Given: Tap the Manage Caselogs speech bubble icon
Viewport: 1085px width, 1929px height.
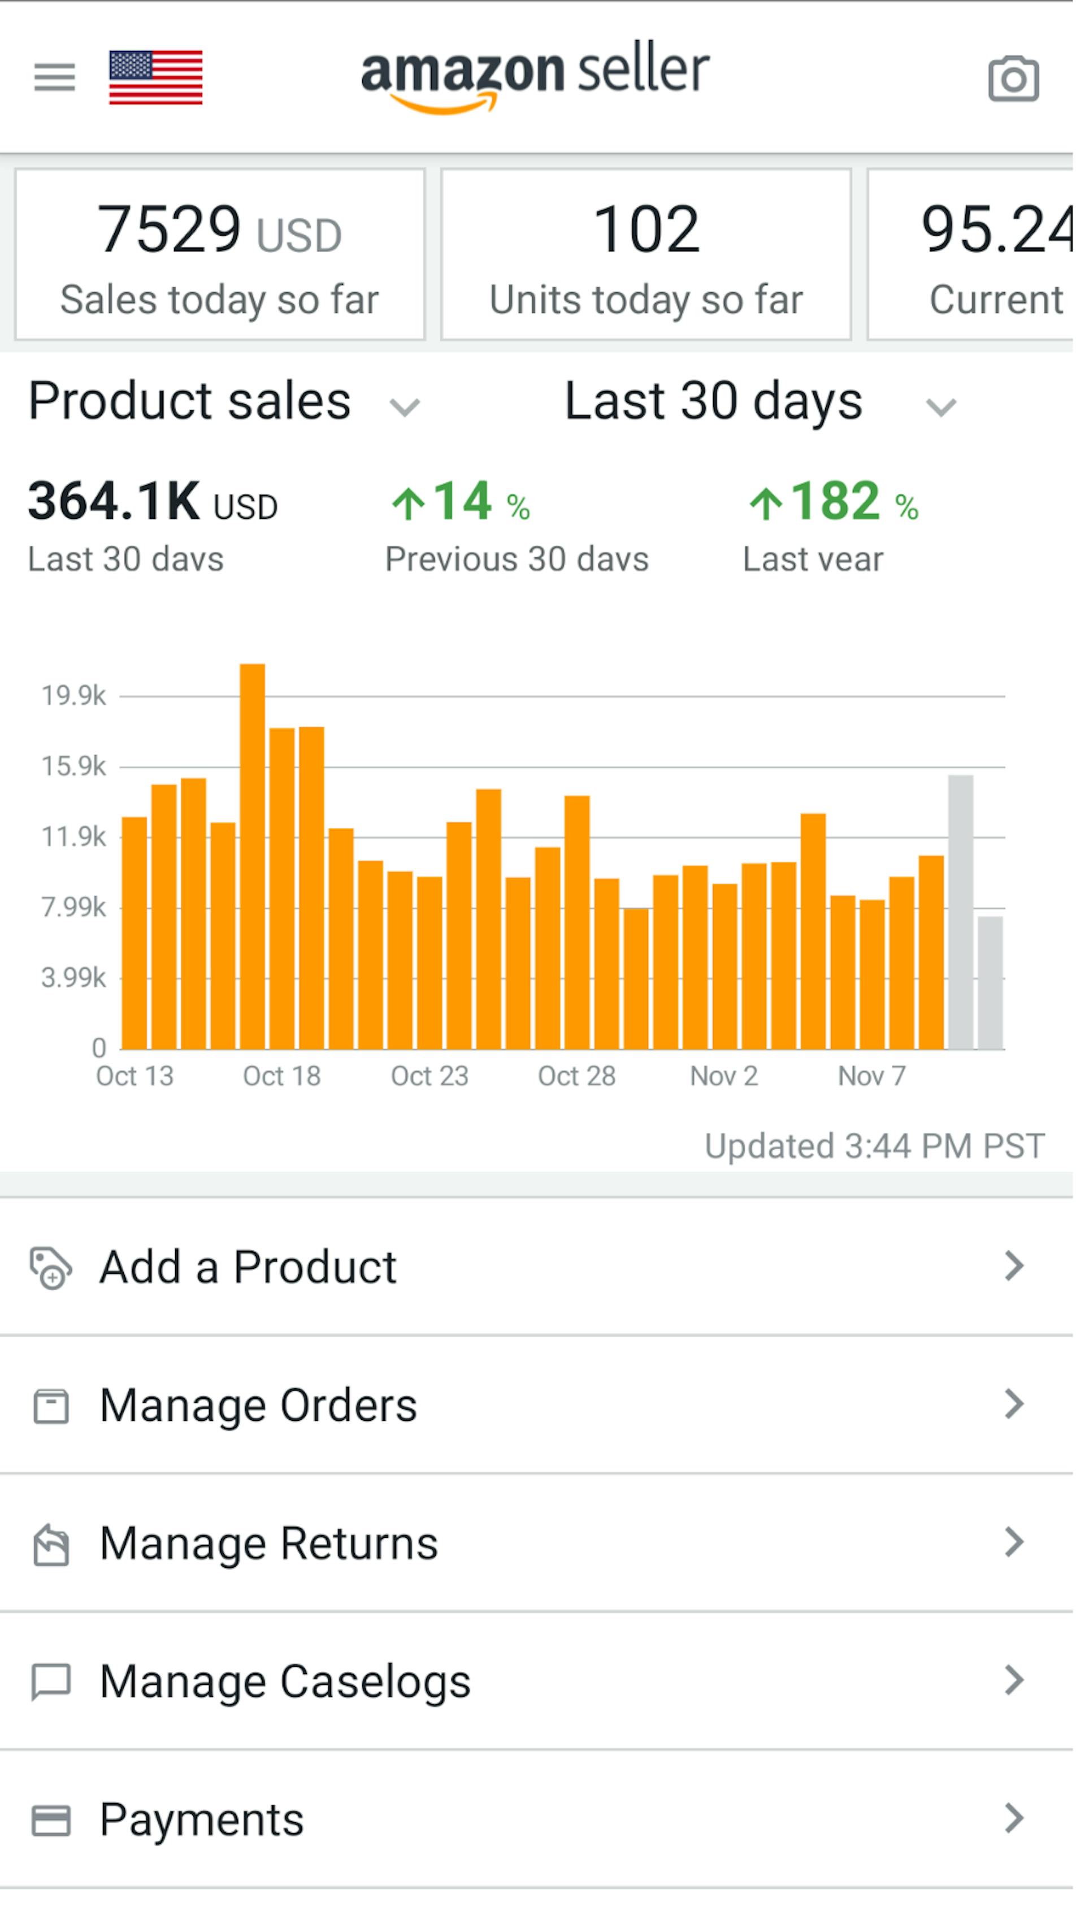Looking at the screenshot, I should [51, 1682].
